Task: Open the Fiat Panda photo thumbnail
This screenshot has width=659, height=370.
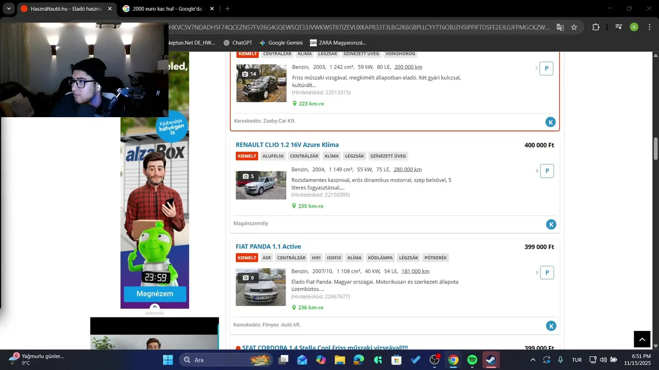Action: [x=261, y=287]
